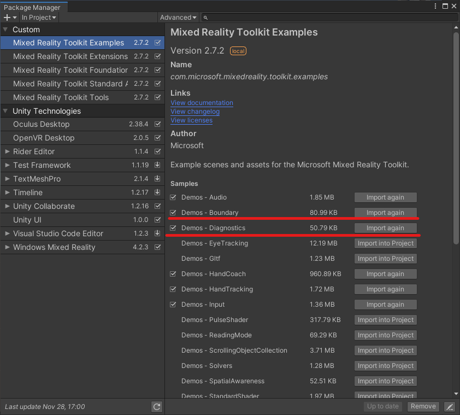This screenshot has height=415, width=460.
Task: Click the download icon next to Timeline
Action: [x=157, y=192]
